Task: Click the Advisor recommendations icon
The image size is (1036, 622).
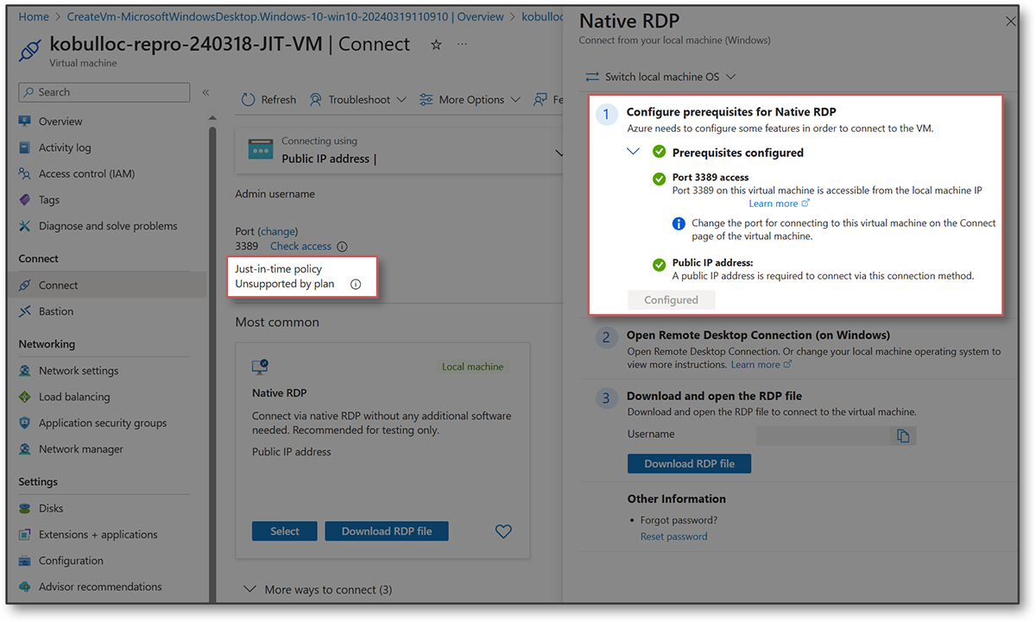Action: (x=25, y=587)
